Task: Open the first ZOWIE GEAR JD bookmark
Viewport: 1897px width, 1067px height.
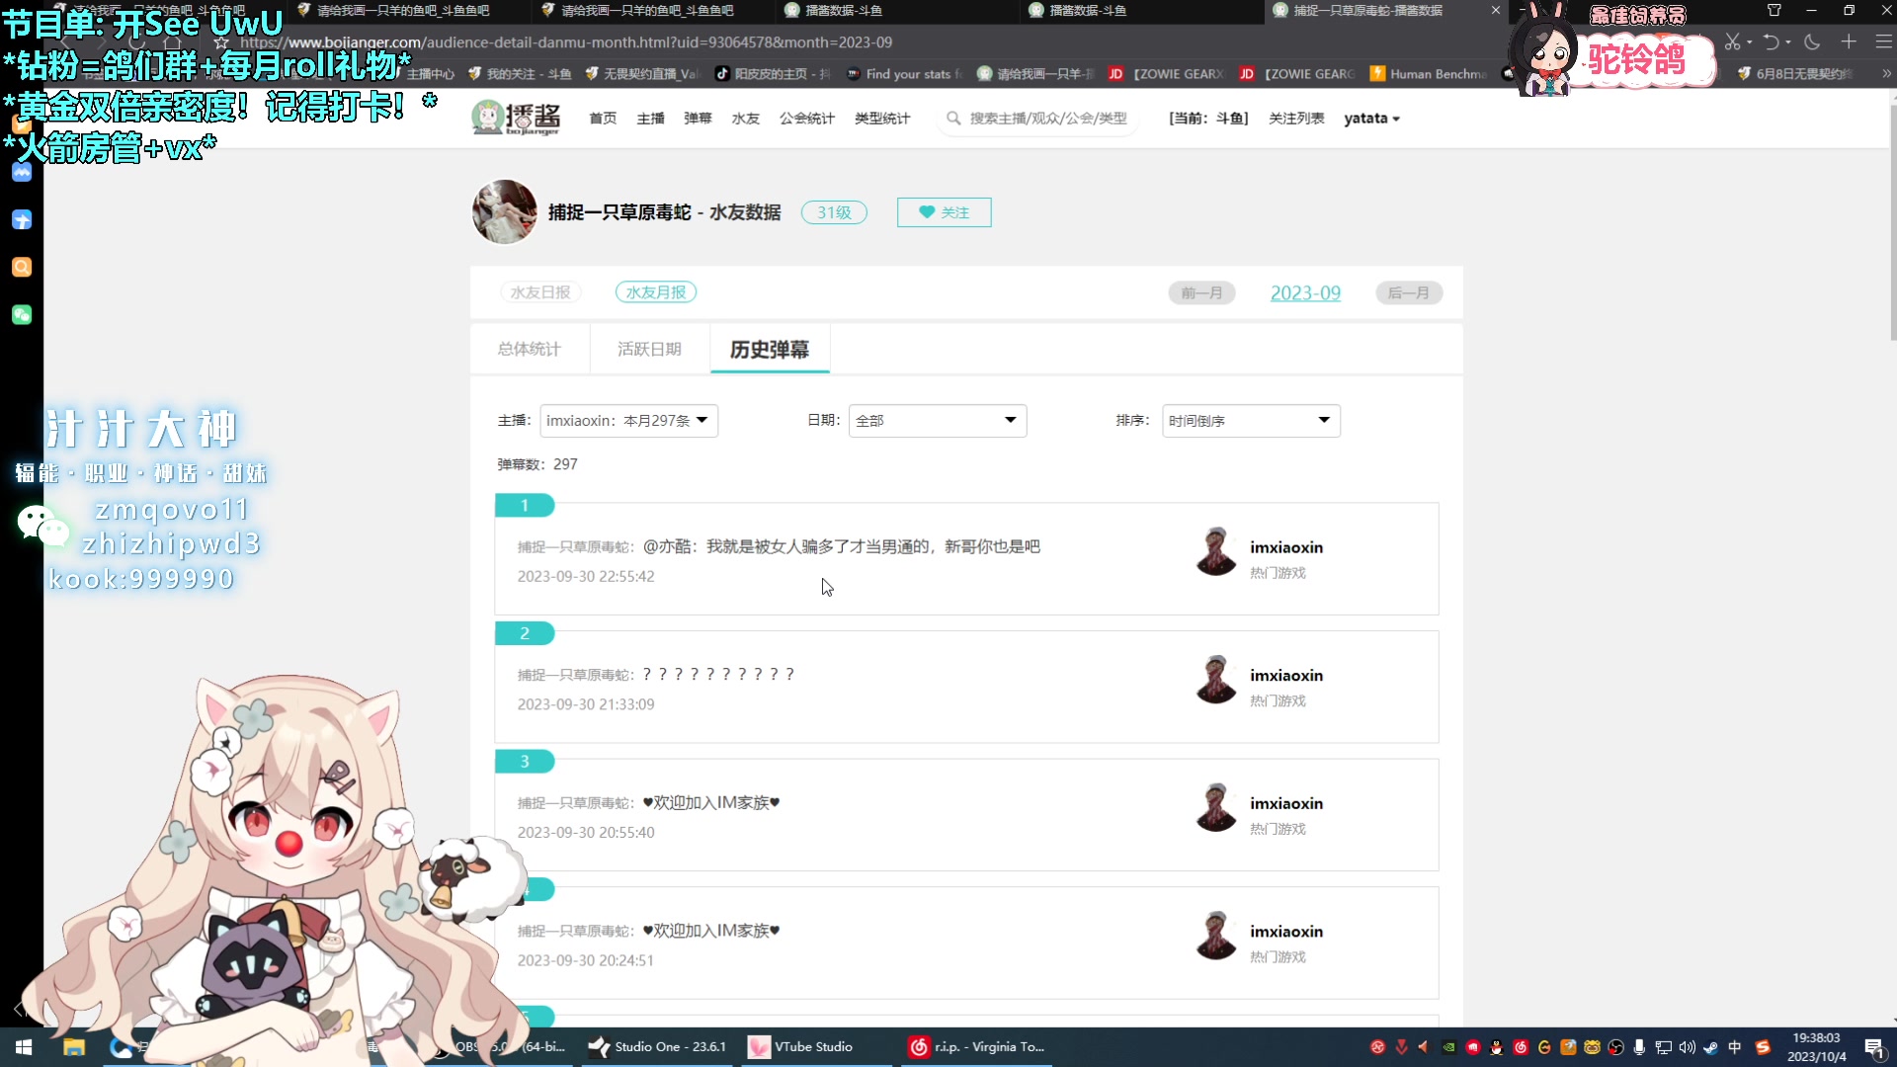Action: pyautogui.click(x=1166, y=74)
